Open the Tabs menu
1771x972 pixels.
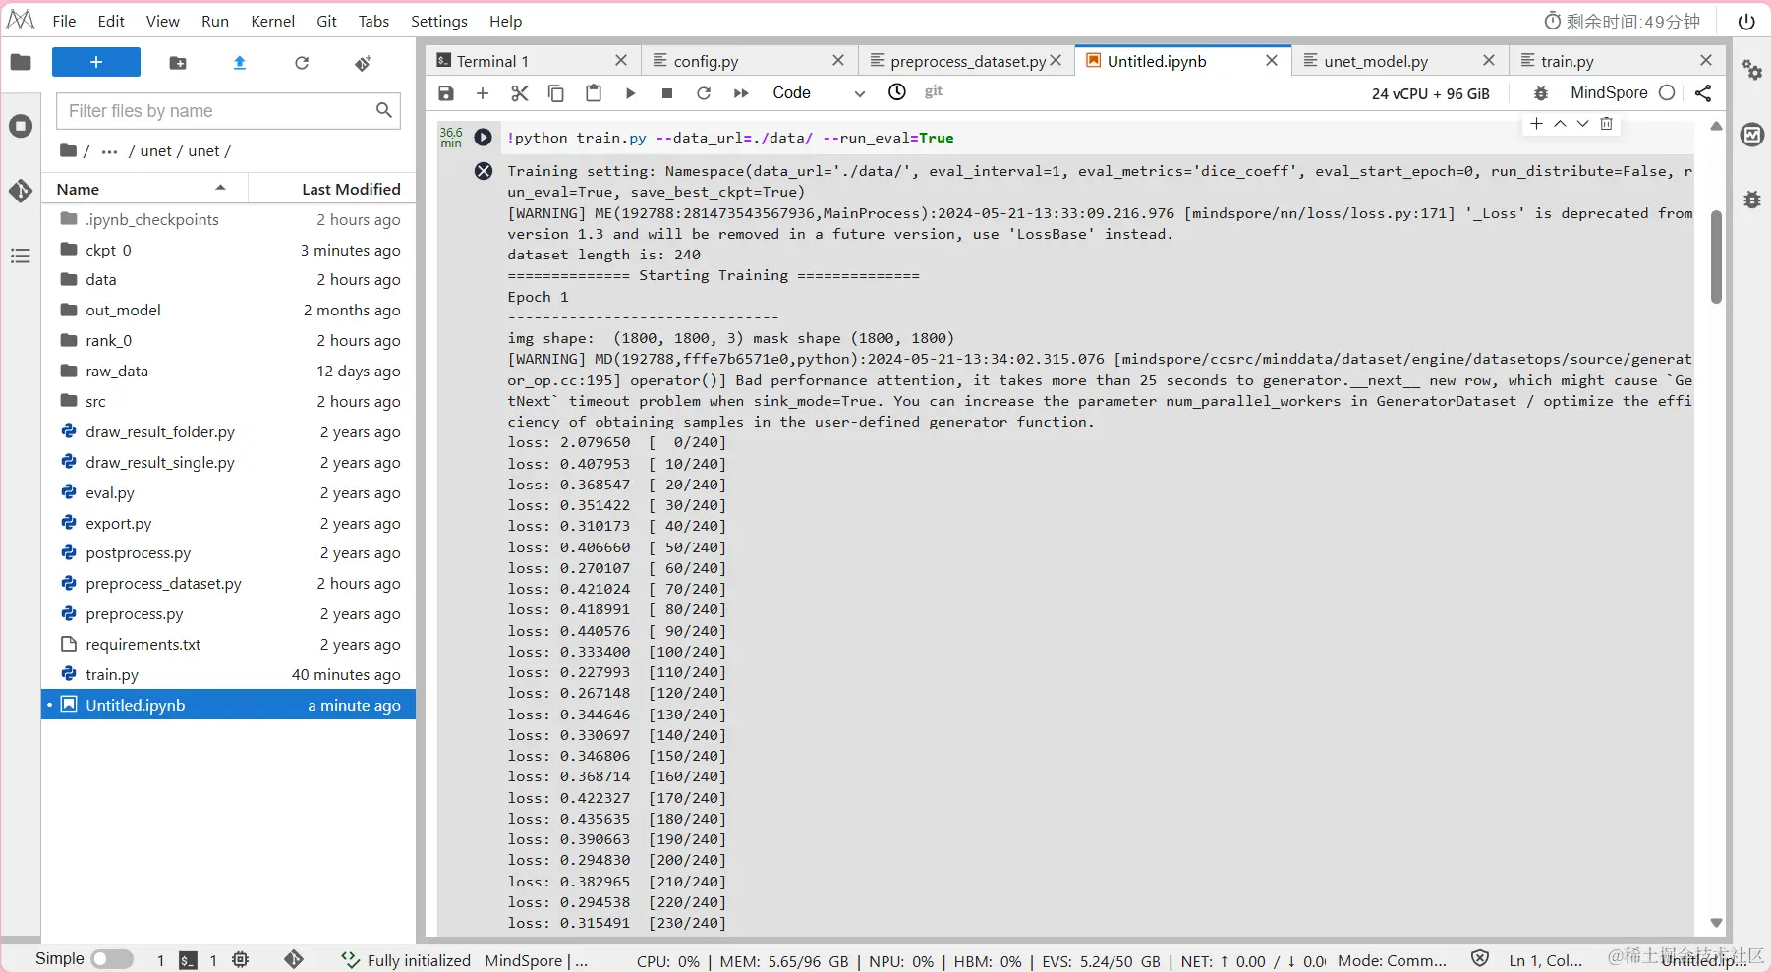[x=373, y=21]
